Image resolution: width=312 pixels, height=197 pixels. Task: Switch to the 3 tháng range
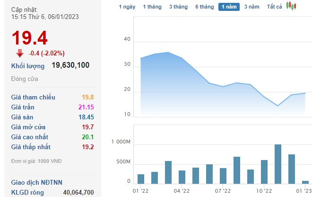click(x=178, y=7)
